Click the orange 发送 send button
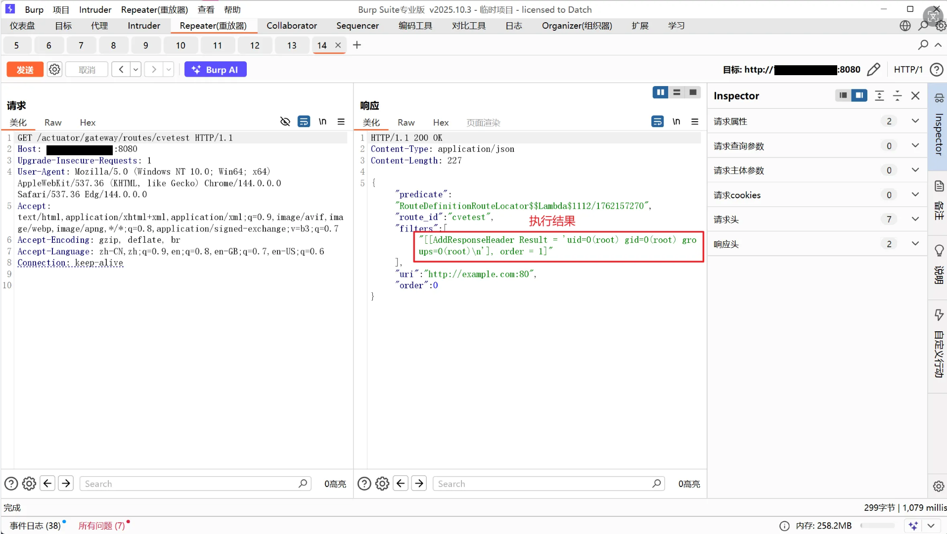Image resolution: width=947 pixels, height=534 pixels. 25,70
